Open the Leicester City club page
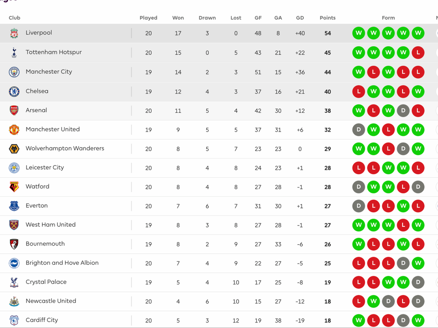 (x=44, y=167)
